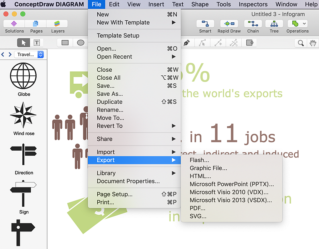Enable the Chain connection mode
Screen dimensions: 319x249
253,26
